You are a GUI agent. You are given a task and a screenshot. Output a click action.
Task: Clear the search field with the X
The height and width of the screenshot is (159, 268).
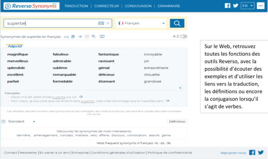[108, 23]
